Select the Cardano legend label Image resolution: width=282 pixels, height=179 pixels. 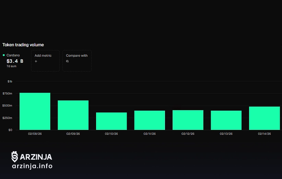pos(13,55)
